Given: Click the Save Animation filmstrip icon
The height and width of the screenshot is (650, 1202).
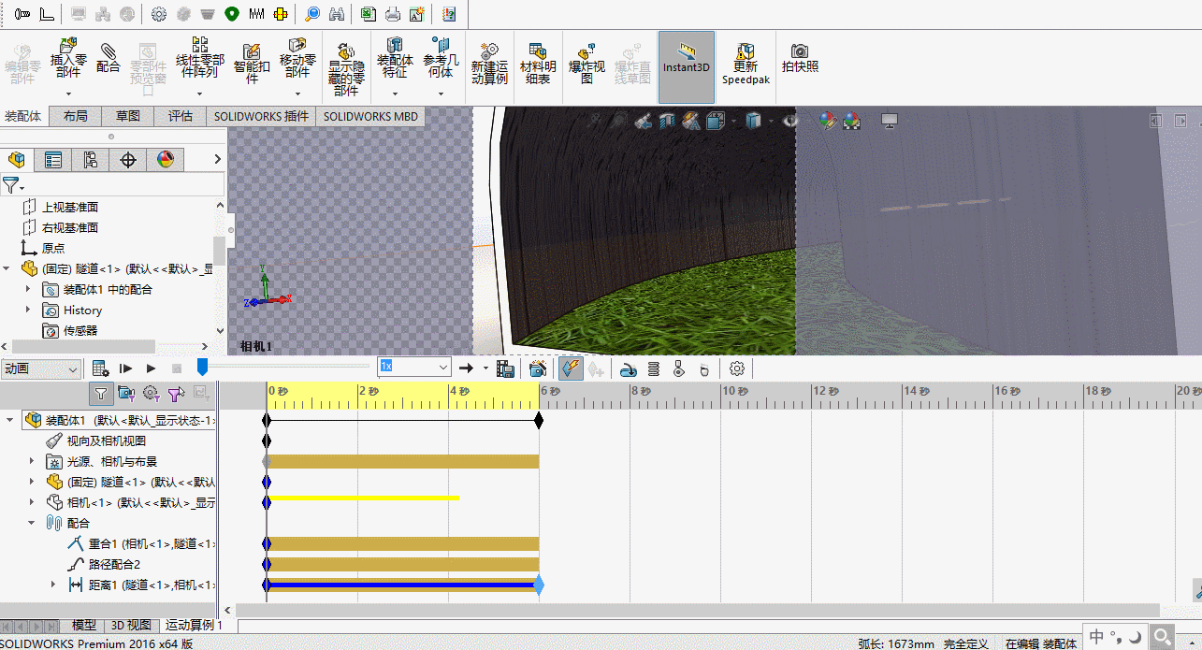Looking at the screenshot, I should [x=505, y=368].
